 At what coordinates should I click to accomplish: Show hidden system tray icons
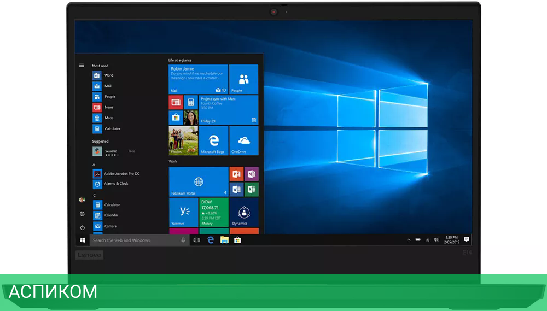(408, 240)
